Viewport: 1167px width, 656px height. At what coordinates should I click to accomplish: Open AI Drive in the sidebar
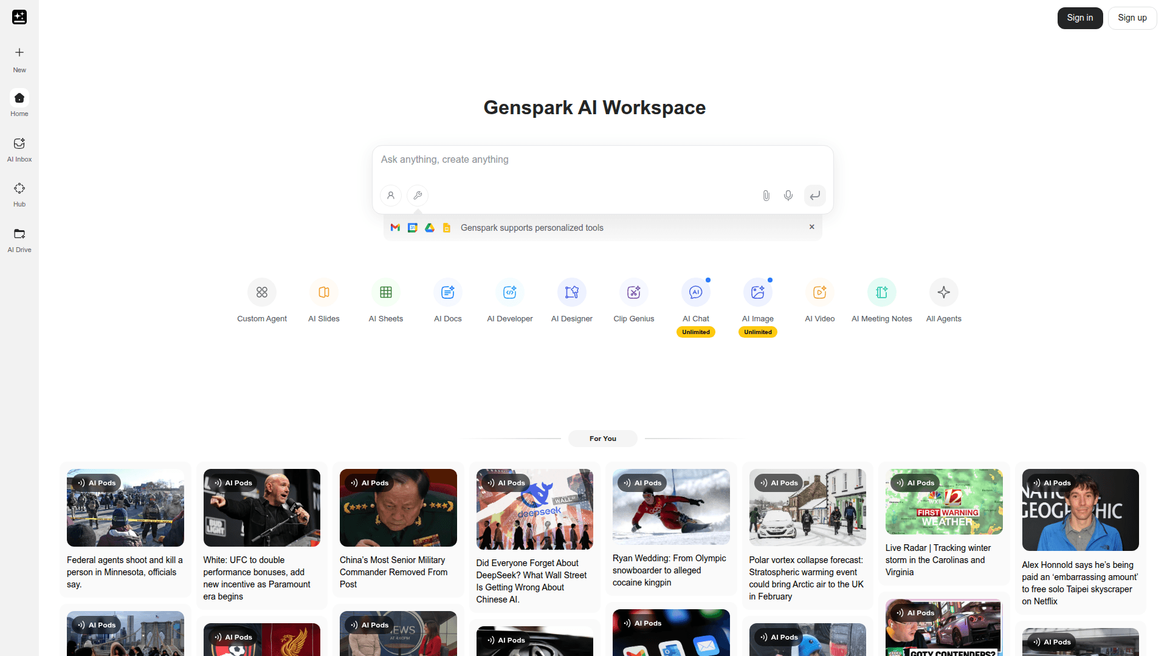[x=19, y=239]
